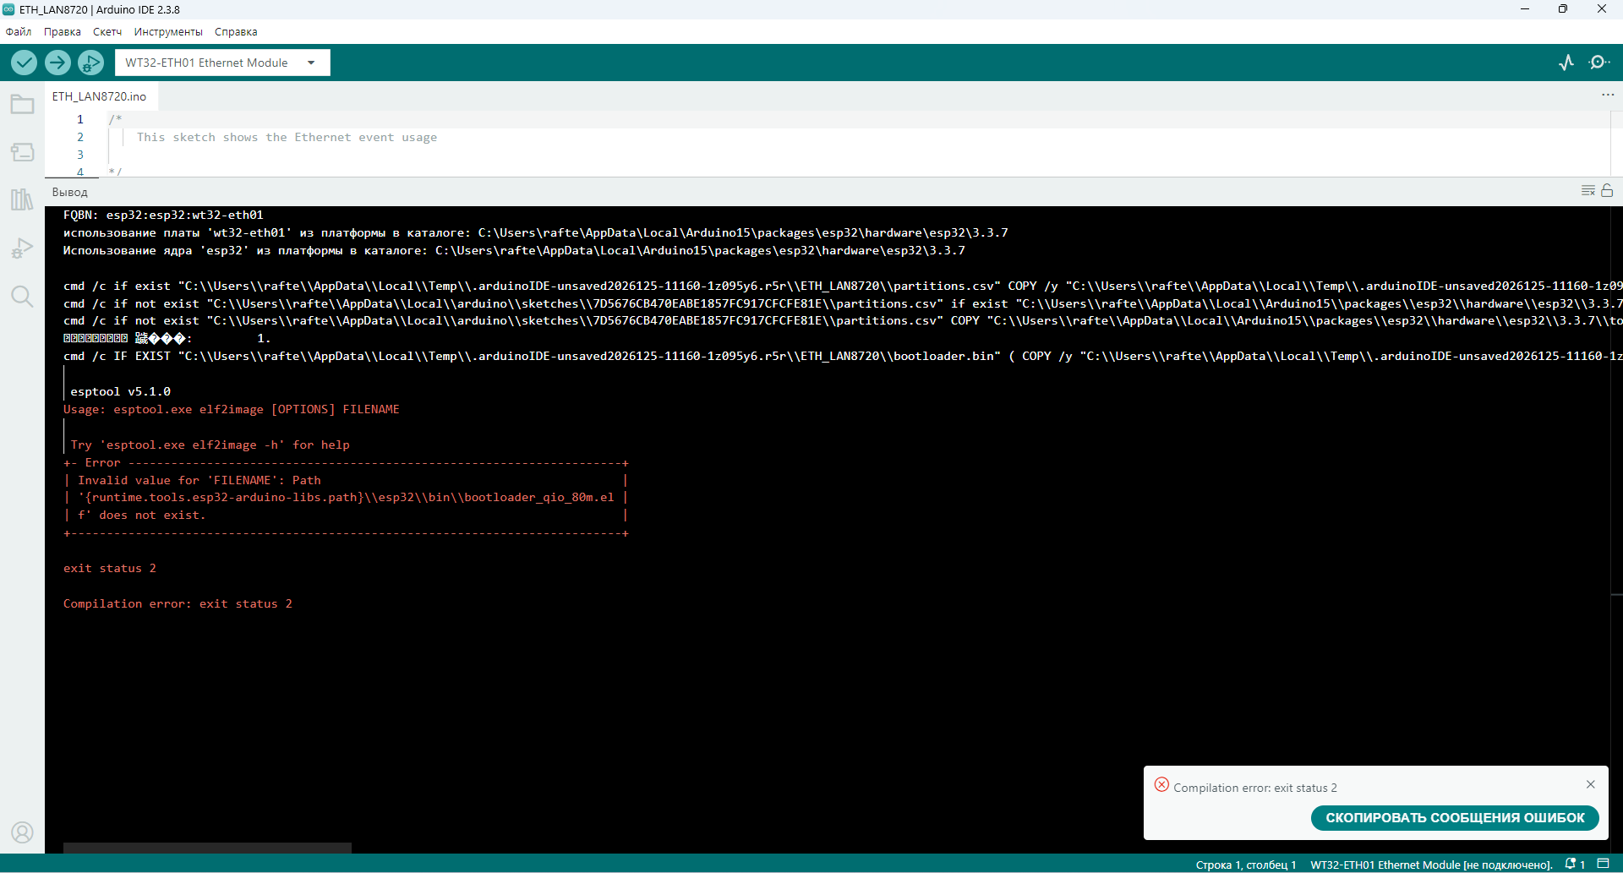Open the Скетч menu
This screenshot has height=873, width=1623.
click(x=107, y=32)
